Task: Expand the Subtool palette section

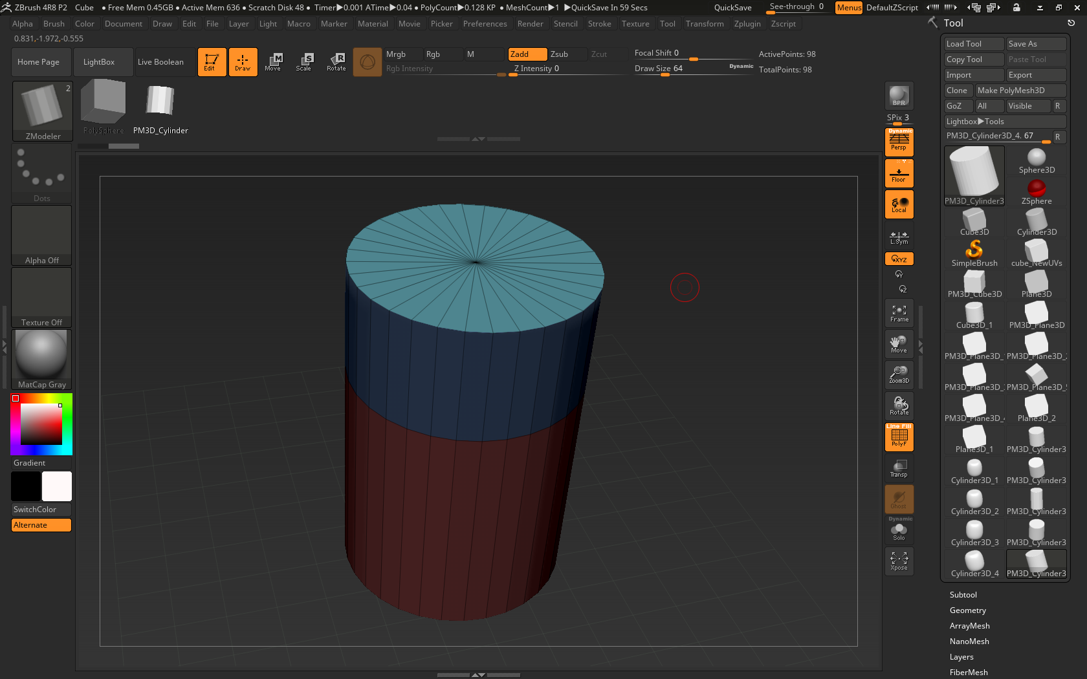Action: tap(963, 595)
